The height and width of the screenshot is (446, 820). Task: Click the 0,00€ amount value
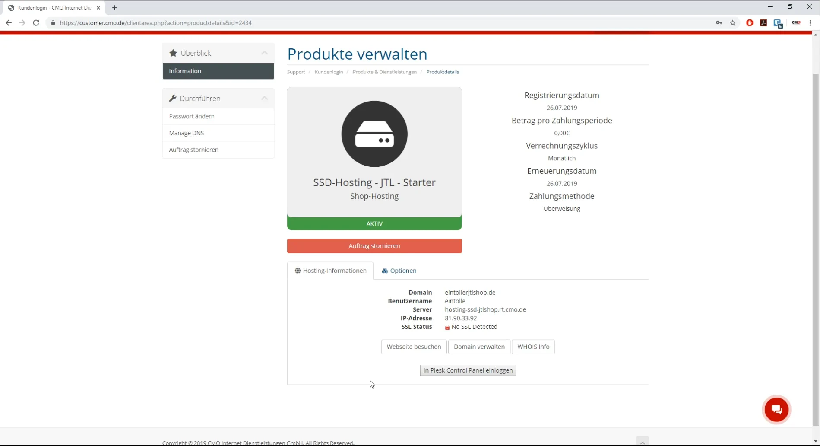(561, 133)
